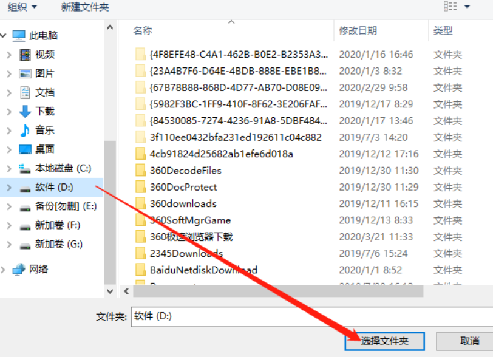Click 新建文件夹 in the toolbar
The height and width of the screenshot is (357, 493).
(85, 7)
